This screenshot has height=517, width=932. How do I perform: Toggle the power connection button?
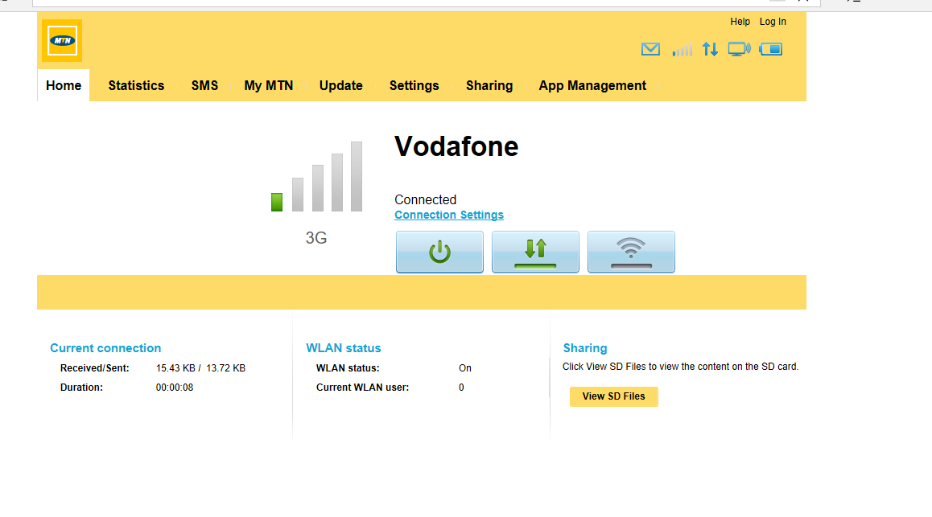440,252
